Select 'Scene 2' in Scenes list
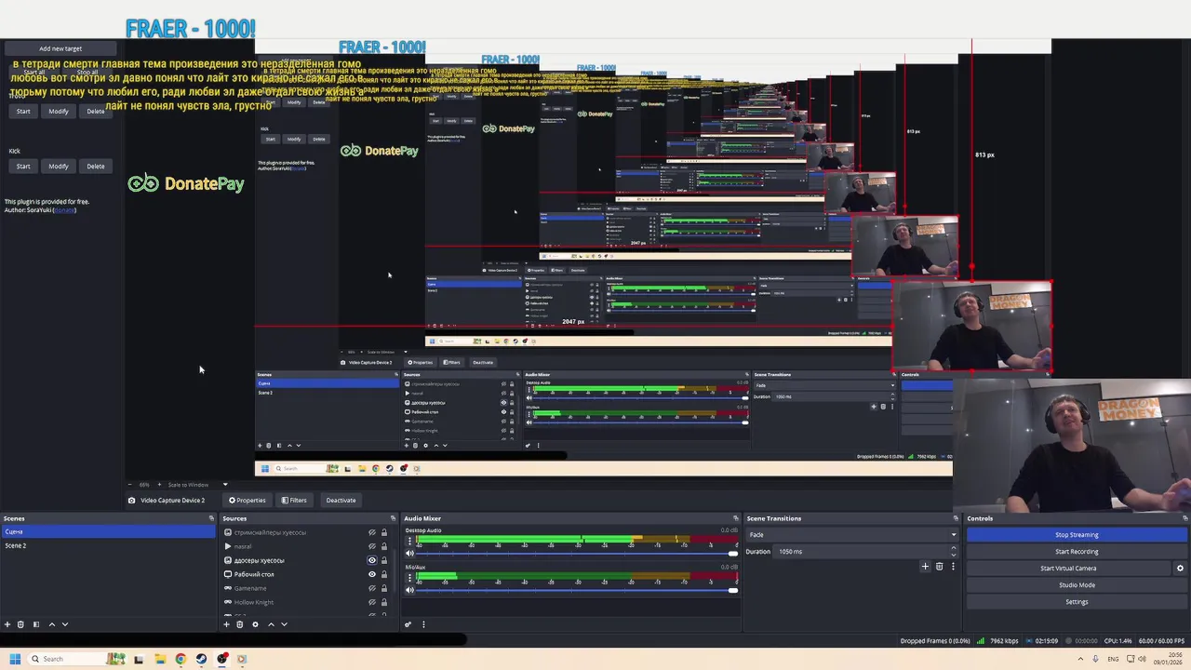 tap(108, 545)
